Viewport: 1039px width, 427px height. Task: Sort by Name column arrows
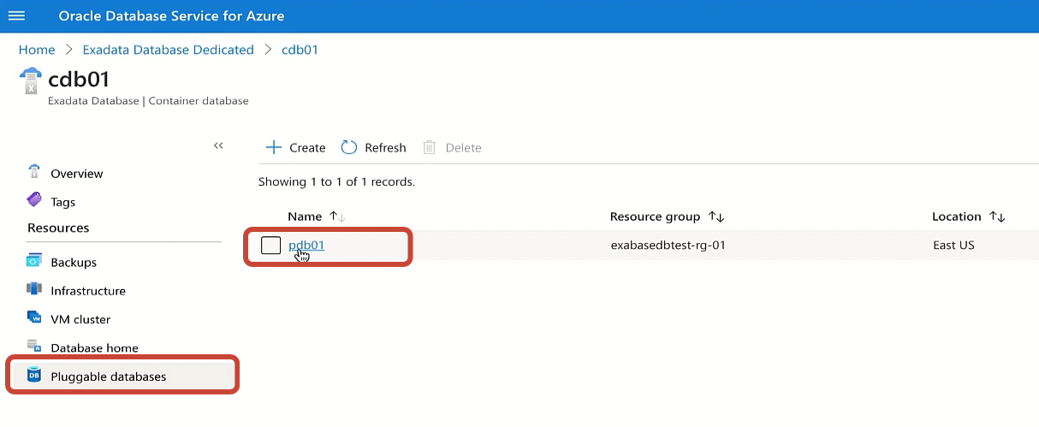click(x=337, y=216)
